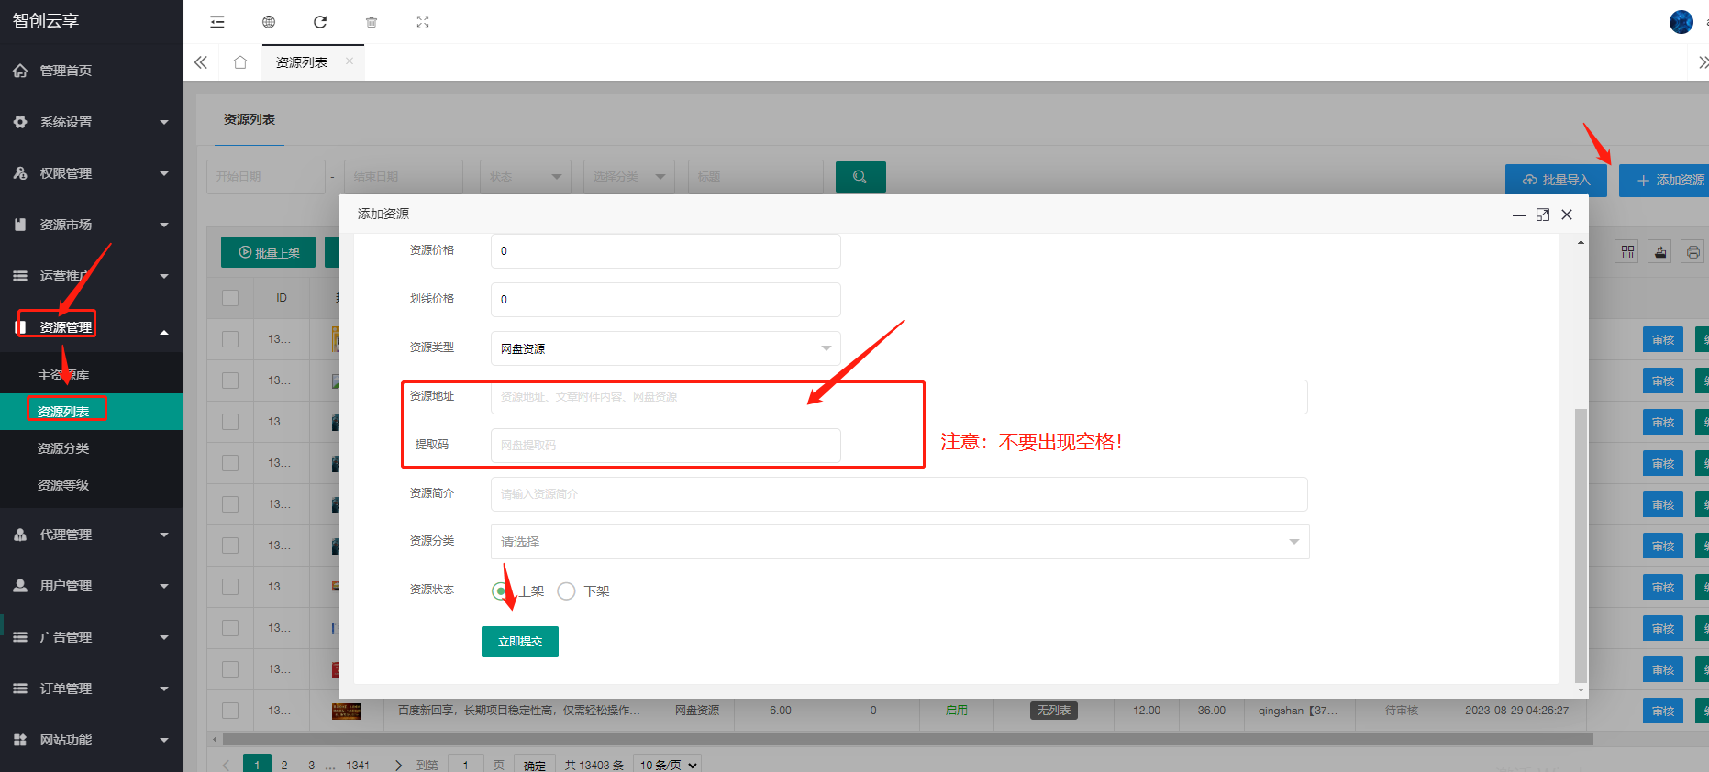Viewport: 1709px width, 772px height.
Task: Click the 无列表 tag in last row
Action: (x=1054, y=711)
